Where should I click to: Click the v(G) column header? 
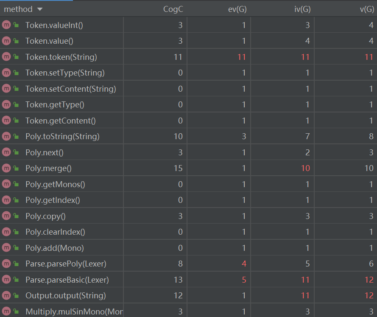(x=366, y=9)
